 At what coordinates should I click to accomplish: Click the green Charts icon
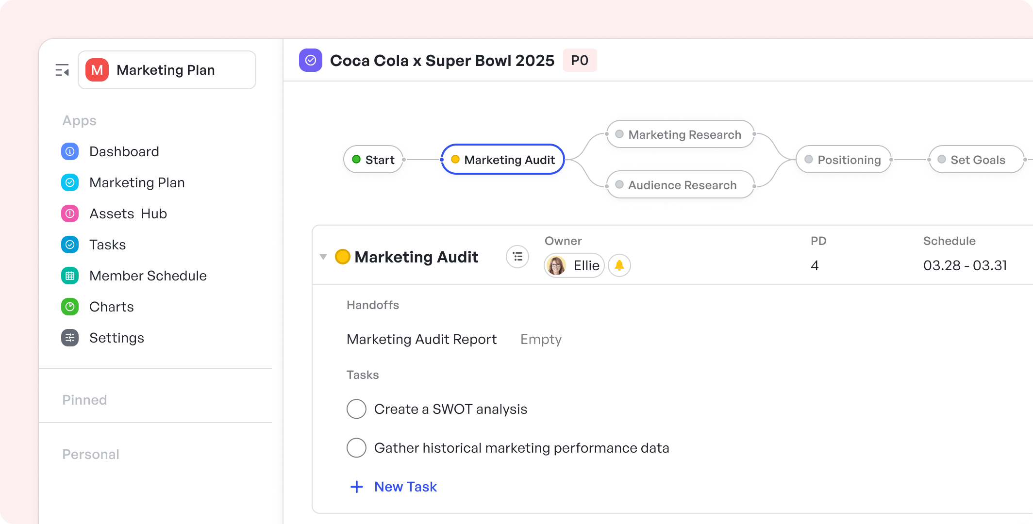(x=70, y=307)
